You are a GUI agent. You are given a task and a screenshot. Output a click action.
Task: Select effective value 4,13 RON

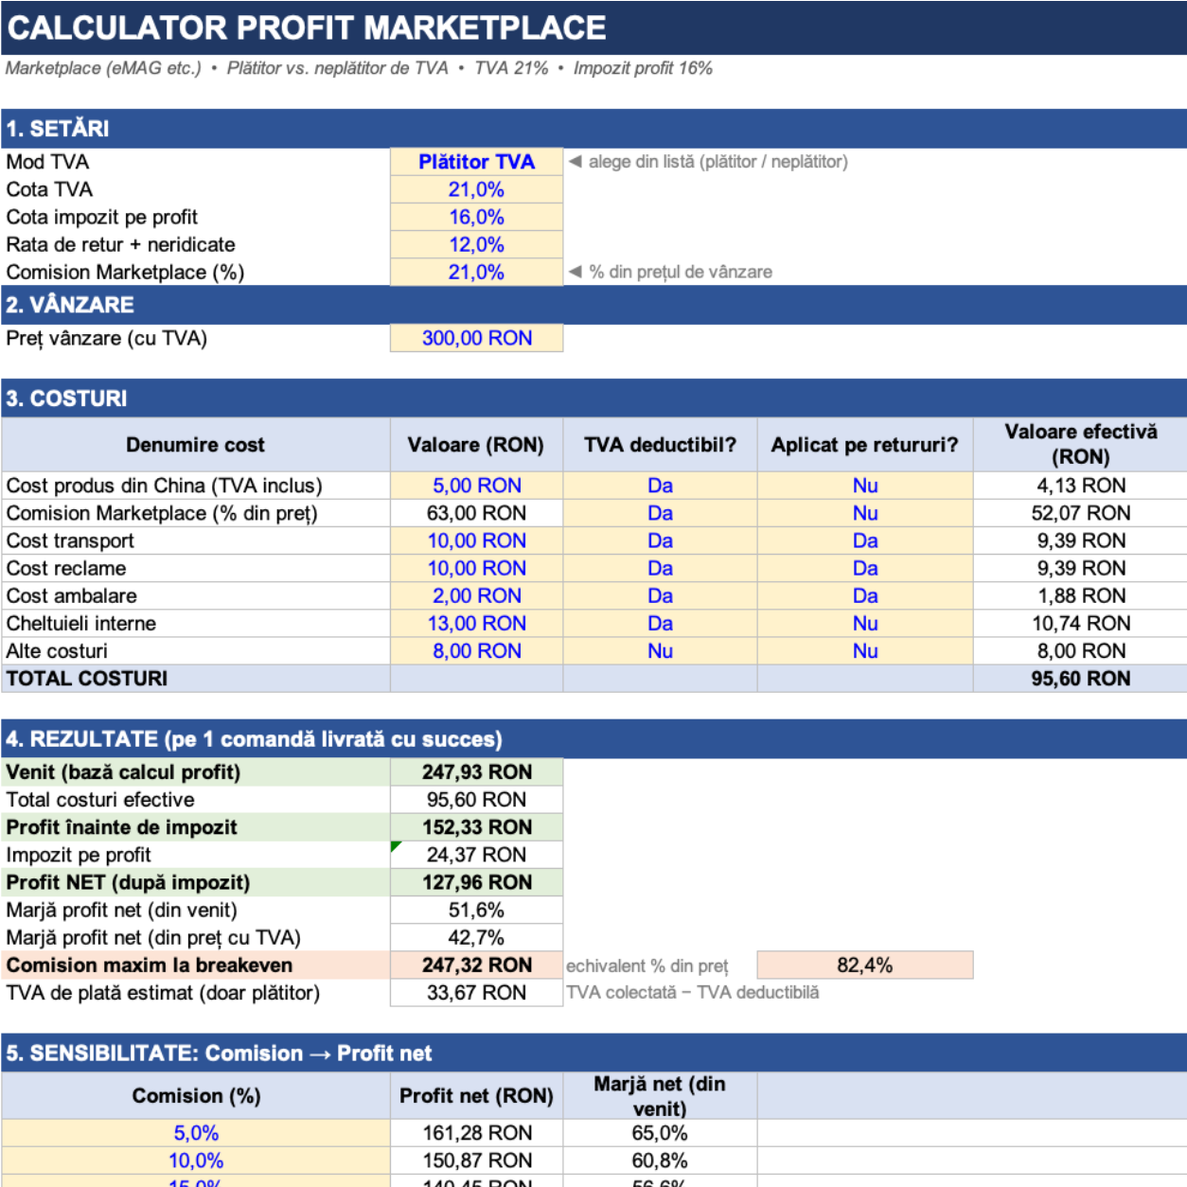pos(1080,486)
